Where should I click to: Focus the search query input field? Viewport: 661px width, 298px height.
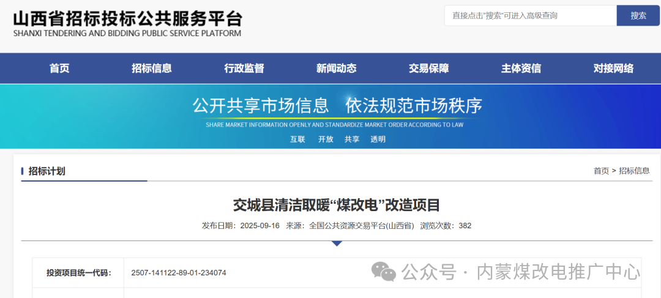[529, 15]
